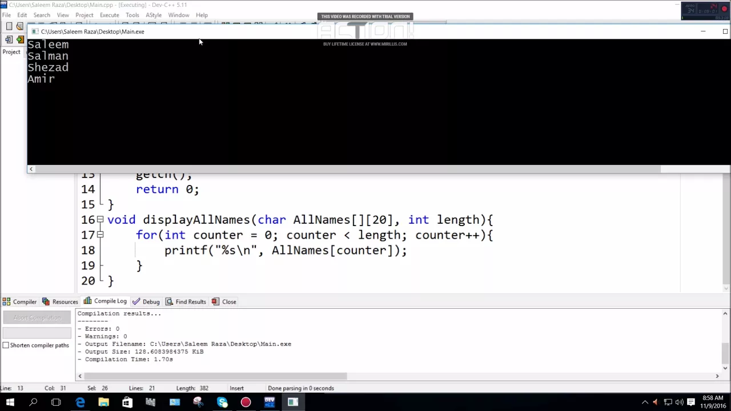The width and height of the screenshot is (731, 411).
Task: Open Windows Store from taskbar
Action: pyautogui.click(x=127, y=402)
